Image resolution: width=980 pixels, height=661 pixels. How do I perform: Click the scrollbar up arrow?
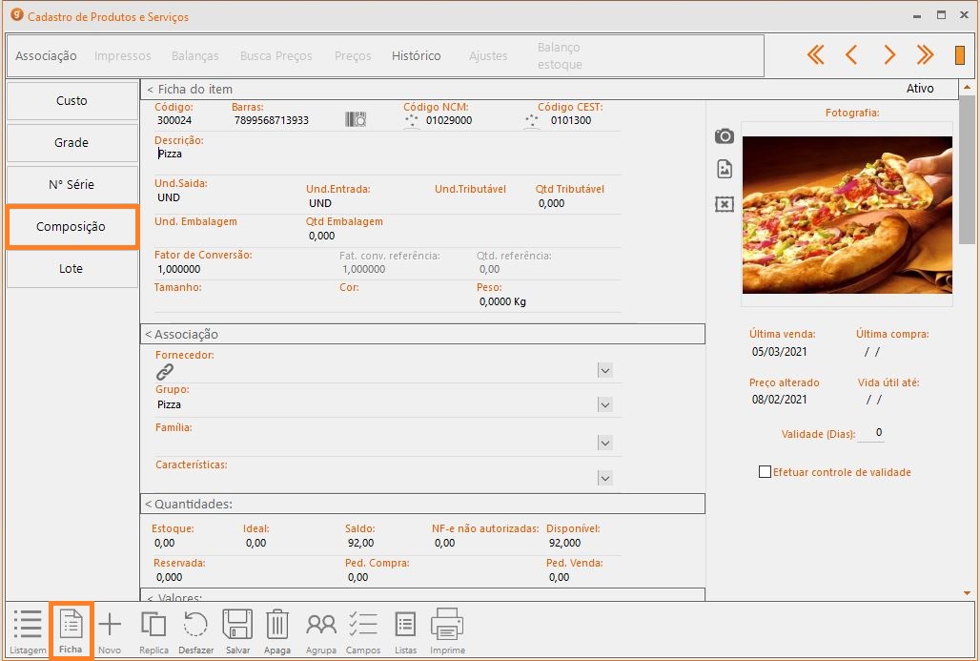tap(967, 87)
